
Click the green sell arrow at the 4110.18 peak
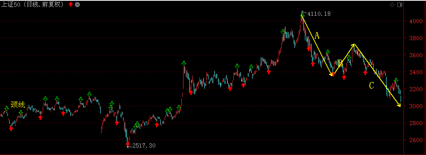click(302, 15)
